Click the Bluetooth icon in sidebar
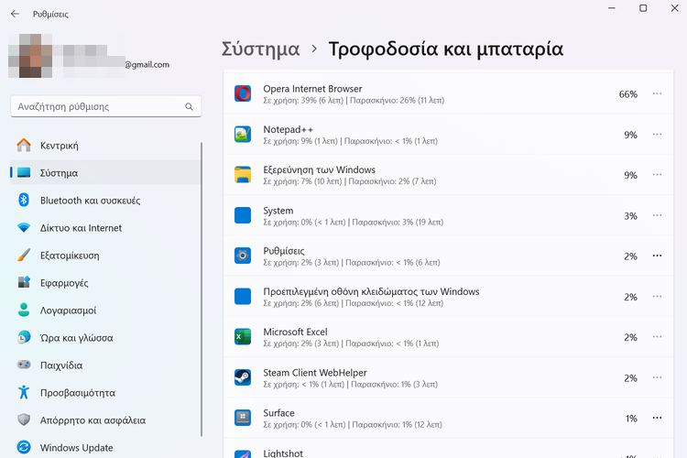This screenshot has width=687, height=458. [24, 200]
